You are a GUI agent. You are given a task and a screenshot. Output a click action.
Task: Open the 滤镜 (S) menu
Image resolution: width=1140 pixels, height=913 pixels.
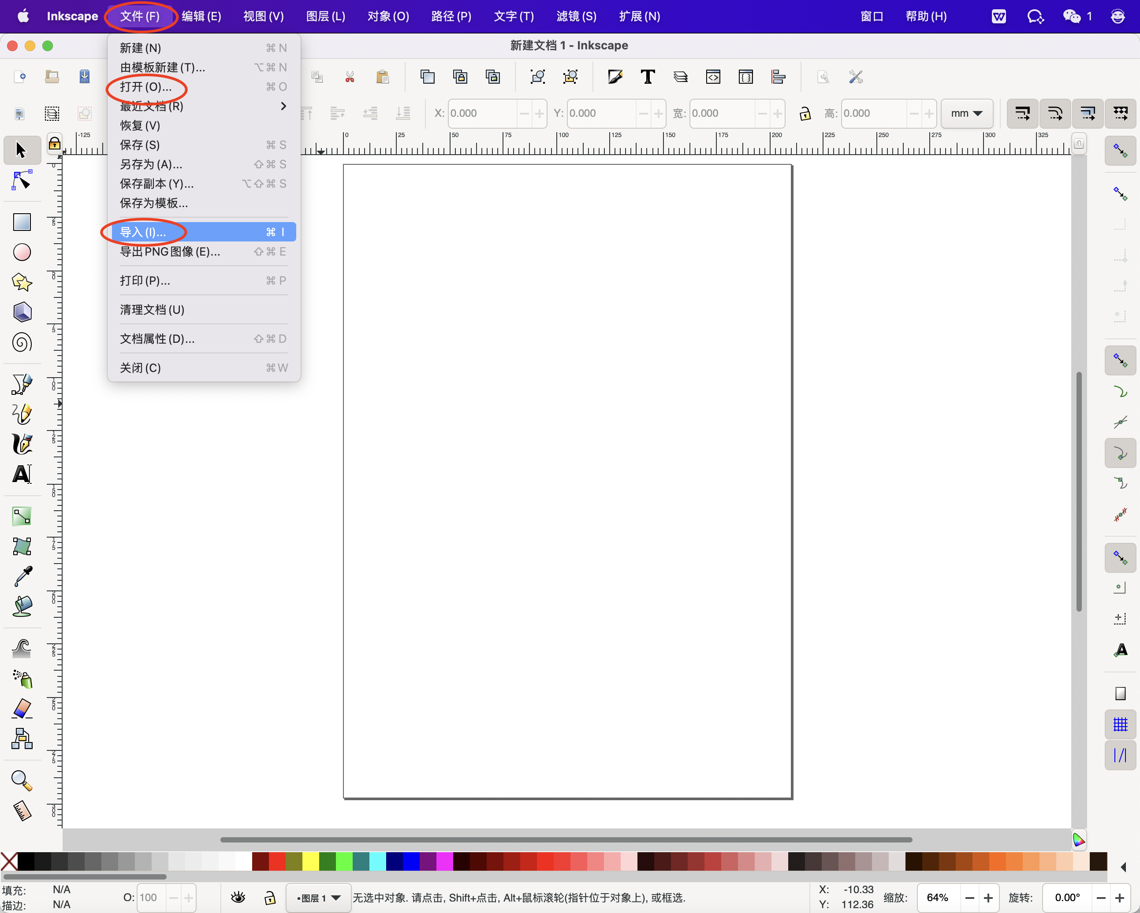pyautogui.click(x=576, y=16)
